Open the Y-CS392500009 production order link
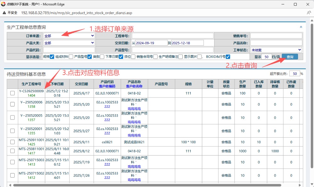 click(31, 91)
